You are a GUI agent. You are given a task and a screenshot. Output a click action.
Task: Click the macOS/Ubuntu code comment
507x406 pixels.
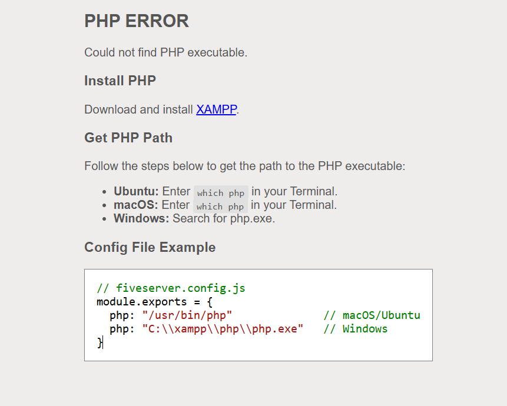point(372,315)
